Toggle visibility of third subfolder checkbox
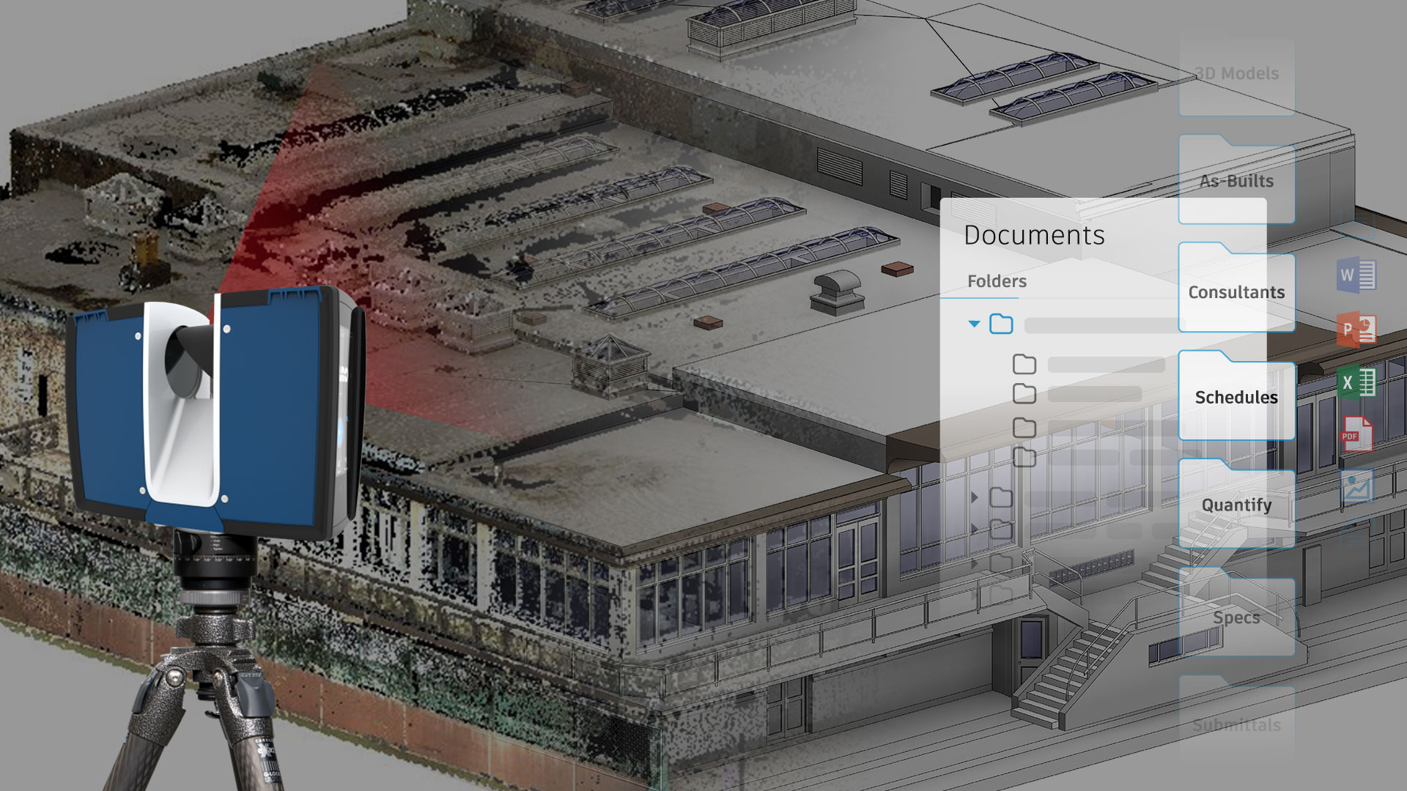 [1024, 426]
